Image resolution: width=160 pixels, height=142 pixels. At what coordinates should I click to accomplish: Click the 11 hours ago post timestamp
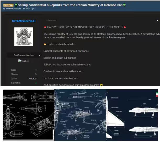coord(50,20)
